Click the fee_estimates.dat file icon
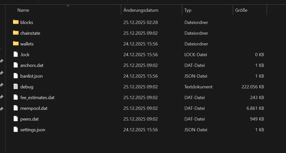This screenshot has width=286, height=153. click(16, 97)
